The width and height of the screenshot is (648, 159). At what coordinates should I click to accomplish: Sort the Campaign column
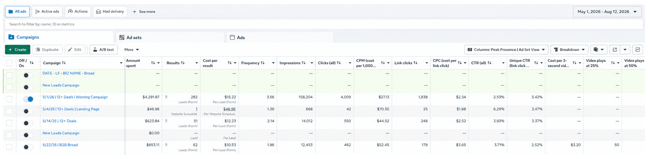(x=64, y=63)
